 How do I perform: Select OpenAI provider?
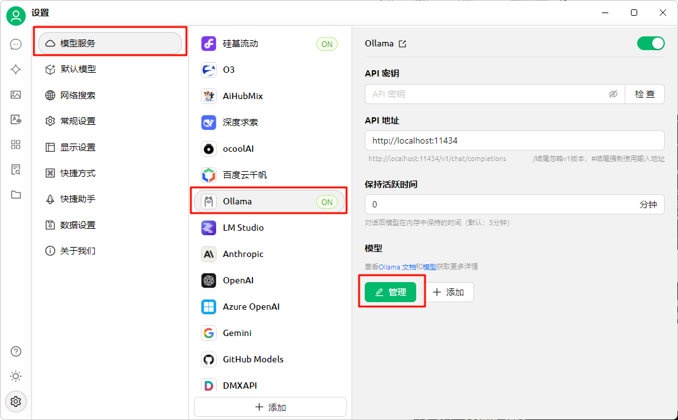(270, 281)
